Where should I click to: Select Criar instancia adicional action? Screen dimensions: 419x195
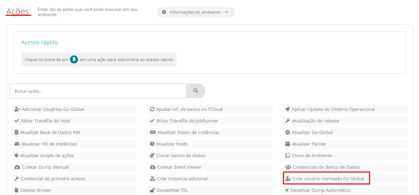[x=210, y=179]
